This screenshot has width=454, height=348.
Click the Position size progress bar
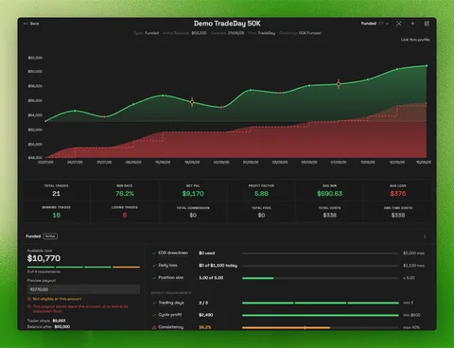[321, 278]
